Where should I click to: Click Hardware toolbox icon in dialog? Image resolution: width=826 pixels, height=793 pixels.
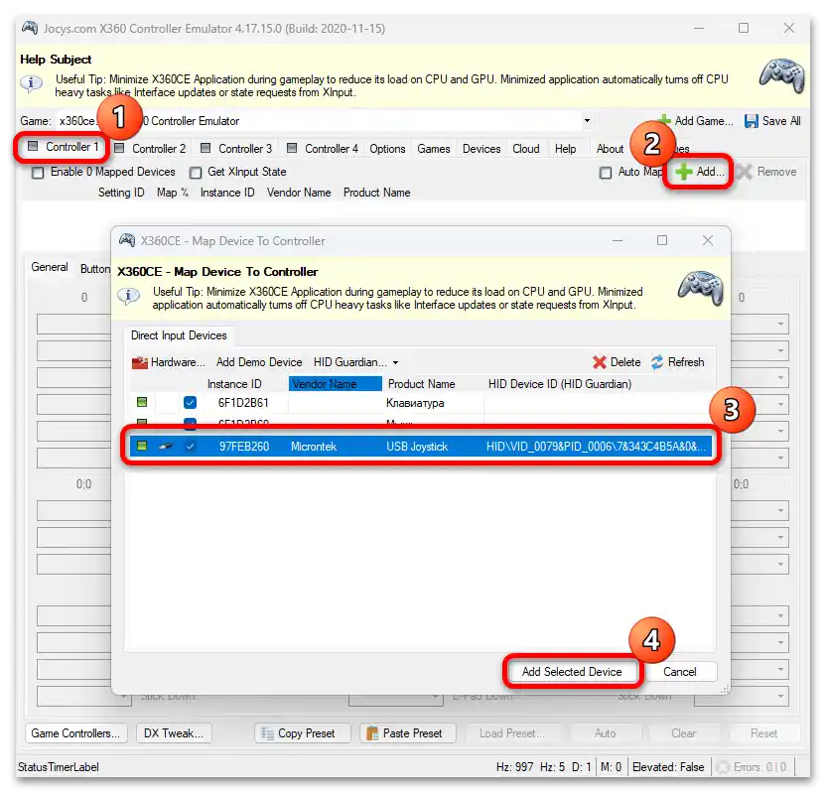click(140, 362)
